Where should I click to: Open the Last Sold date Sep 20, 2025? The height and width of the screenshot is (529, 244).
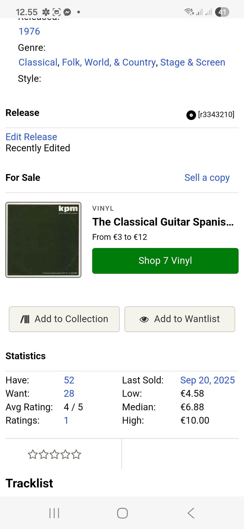[x=207, y=380]
